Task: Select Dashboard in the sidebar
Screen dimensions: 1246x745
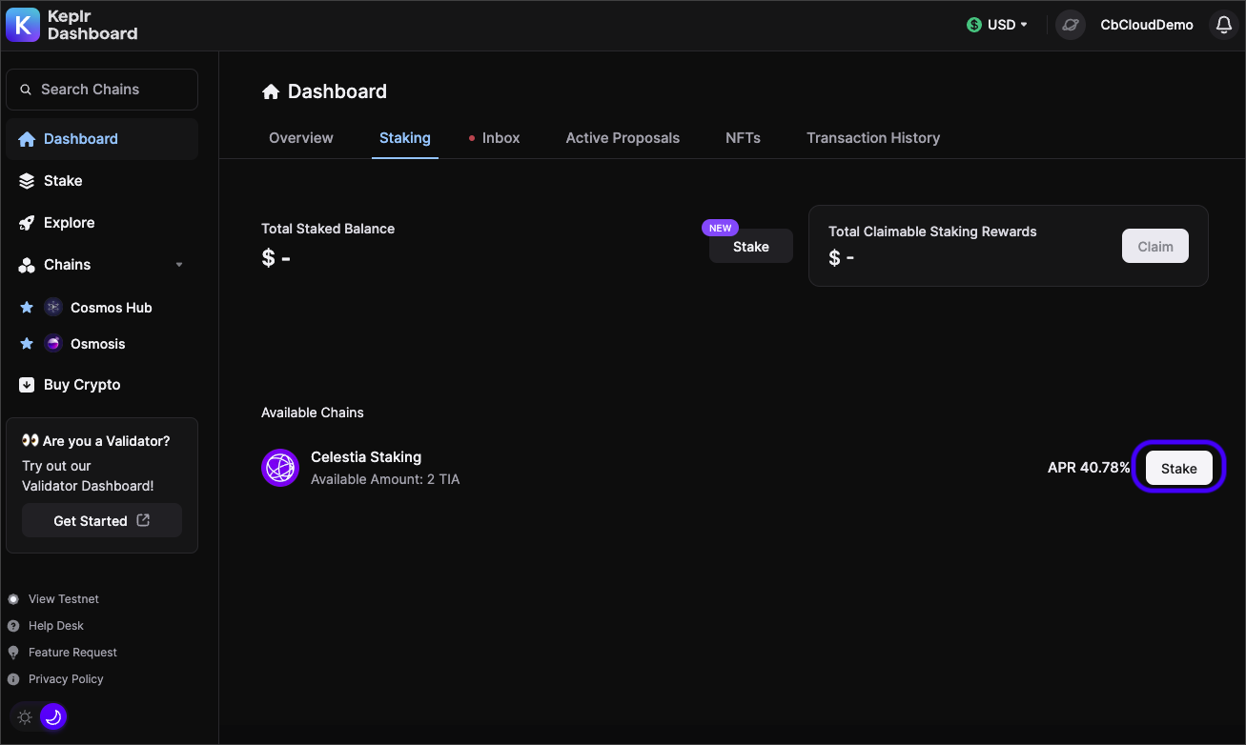Action: (x=102, y=139)
